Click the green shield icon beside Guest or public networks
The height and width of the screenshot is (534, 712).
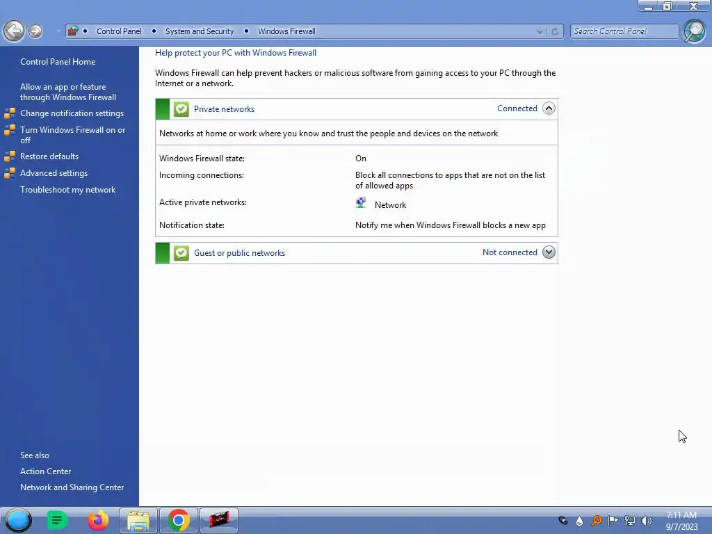point(181,253)
